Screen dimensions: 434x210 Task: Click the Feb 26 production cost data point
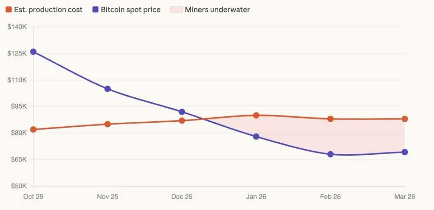[x=330, y=119]
